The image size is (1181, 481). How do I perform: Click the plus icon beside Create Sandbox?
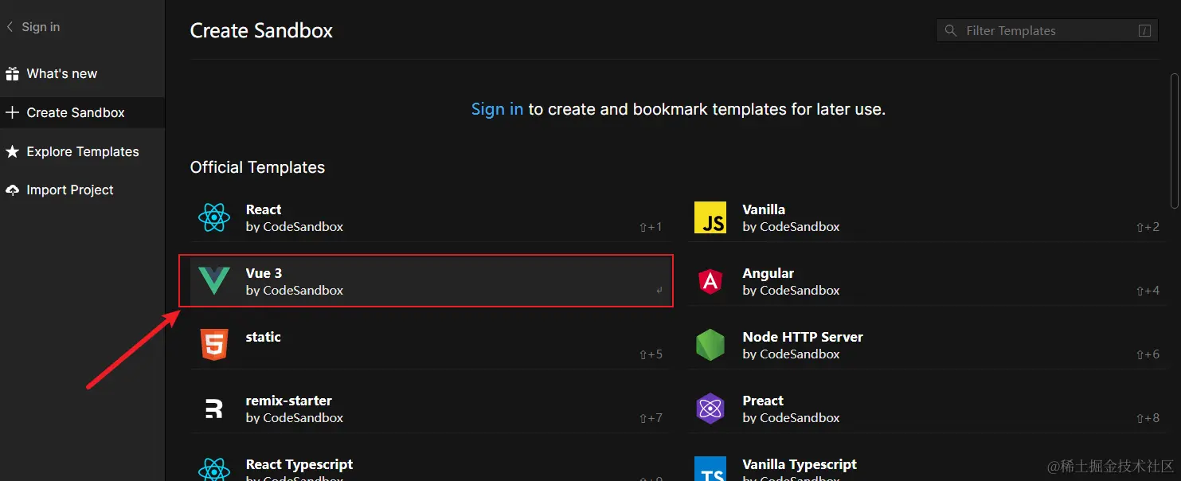pos(12,112)
